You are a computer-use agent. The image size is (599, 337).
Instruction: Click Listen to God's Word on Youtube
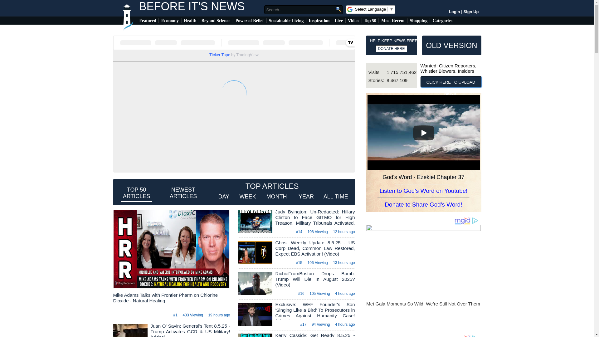(x=423, y=191)
